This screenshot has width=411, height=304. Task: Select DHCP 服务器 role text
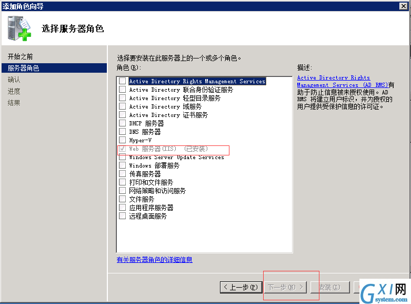[x=146, y=123]
